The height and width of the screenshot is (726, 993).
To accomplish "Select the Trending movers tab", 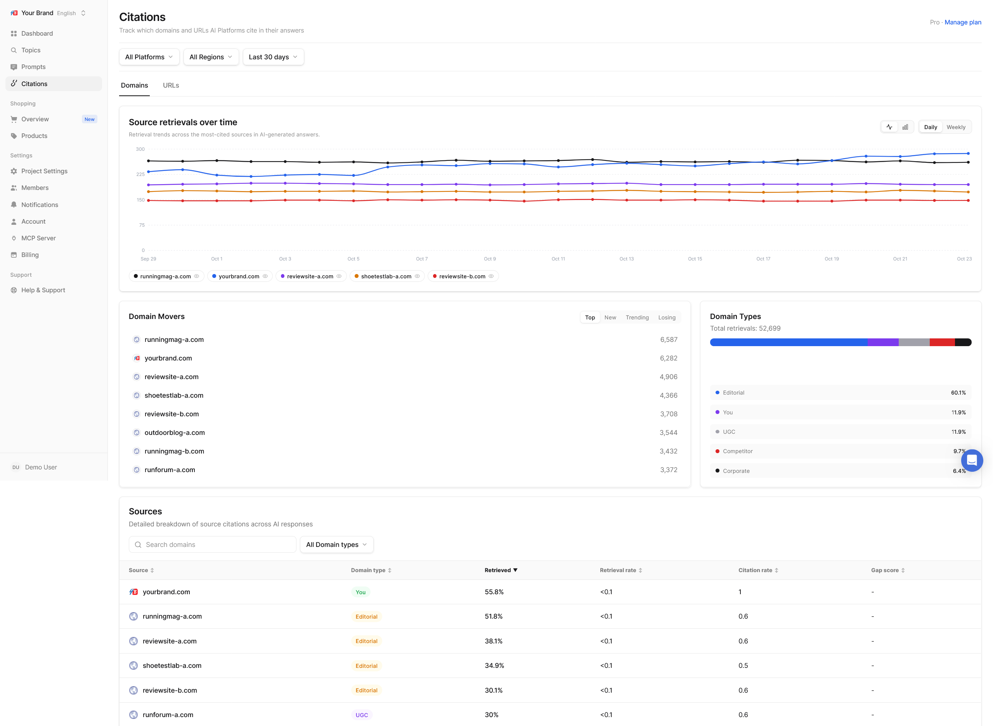I will coord(637,317).
